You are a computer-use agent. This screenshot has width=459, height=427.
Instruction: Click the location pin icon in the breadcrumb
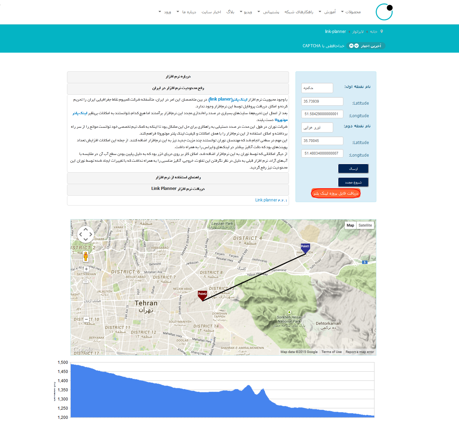coord(381,31)
